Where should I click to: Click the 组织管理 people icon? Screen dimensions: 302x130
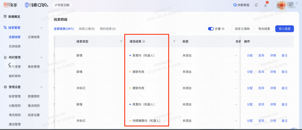[5, 57]
